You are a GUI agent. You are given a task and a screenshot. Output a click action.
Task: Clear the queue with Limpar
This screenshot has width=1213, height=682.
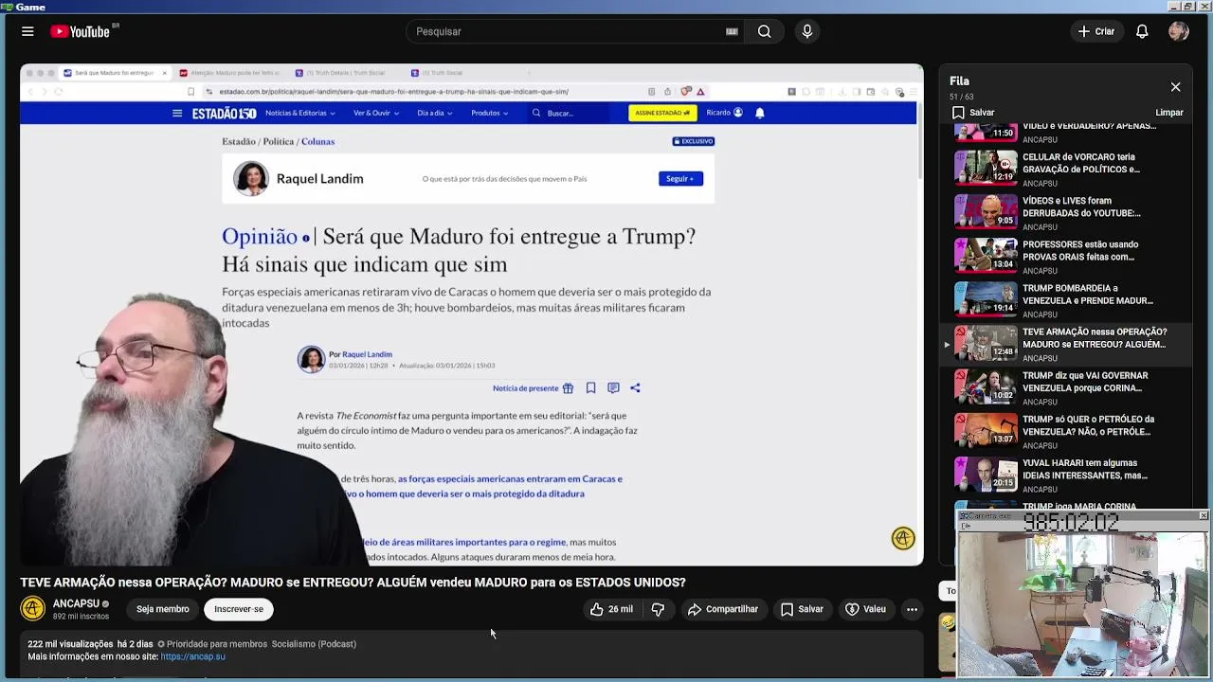[1169, 113]
